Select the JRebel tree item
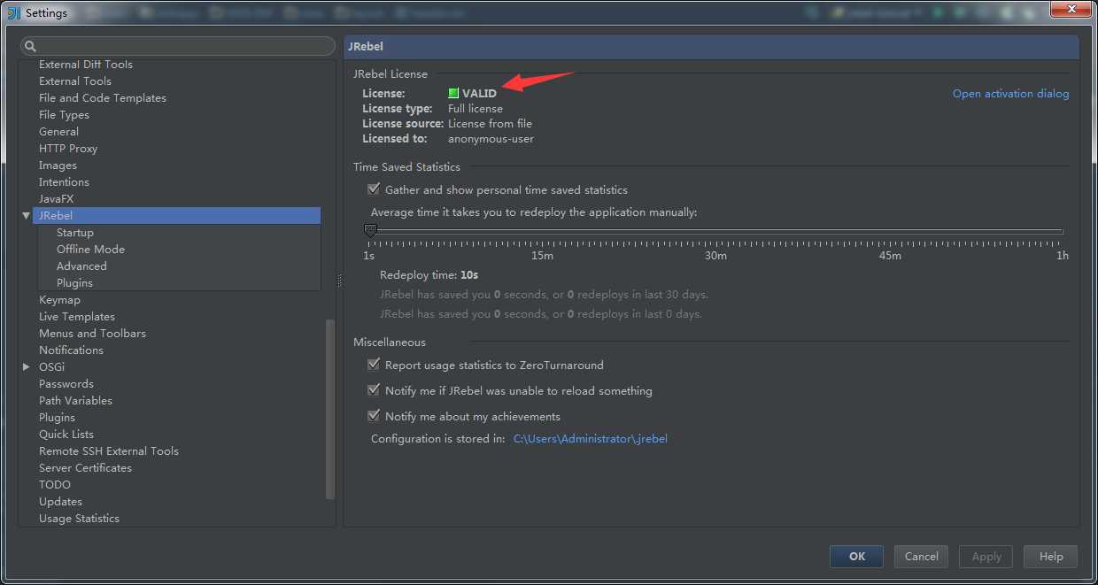Viewport: 1098px width, 585px height. point(175,215)
